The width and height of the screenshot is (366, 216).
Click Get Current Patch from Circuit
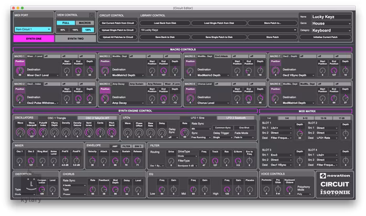(118, 23)
